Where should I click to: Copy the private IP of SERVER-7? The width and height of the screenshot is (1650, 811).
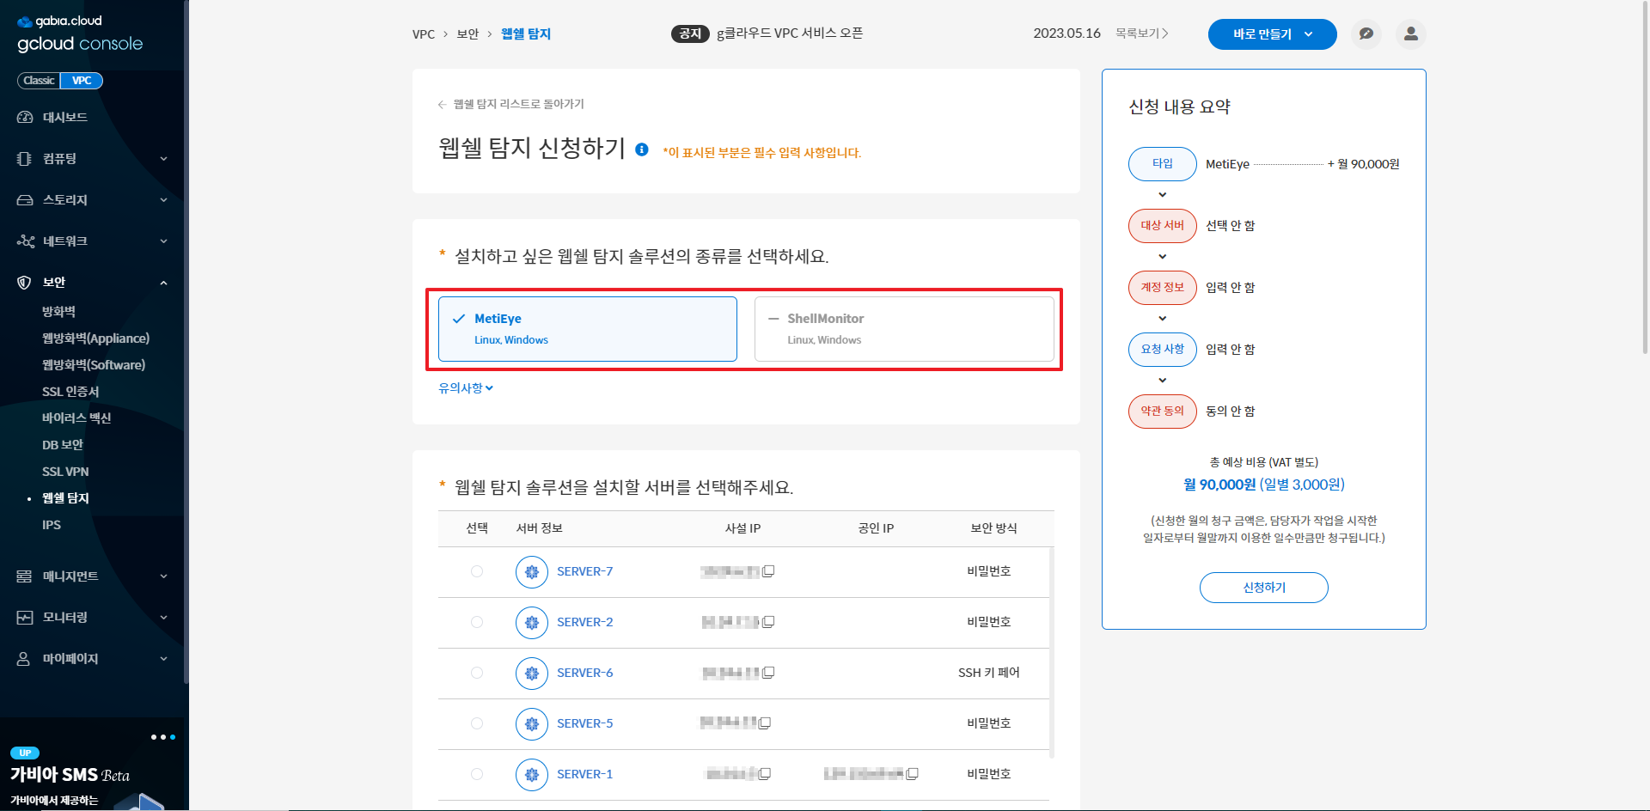[x=768, y=571]
